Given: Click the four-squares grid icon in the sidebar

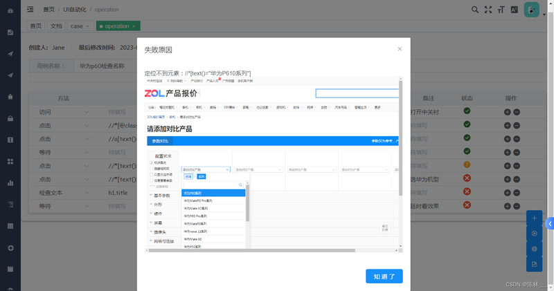Looking at the screenshot, I should point(10,162).
